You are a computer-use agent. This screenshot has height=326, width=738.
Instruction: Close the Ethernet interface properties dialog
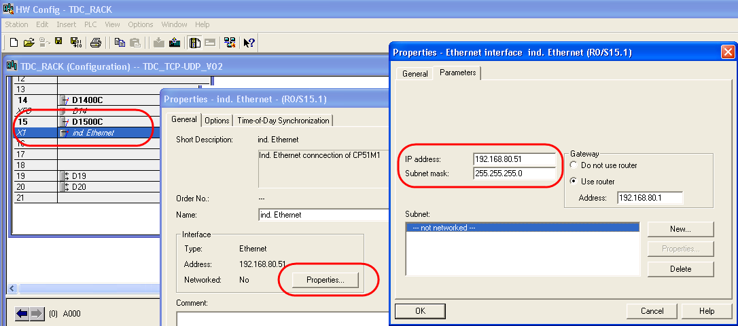click(728, 53)
